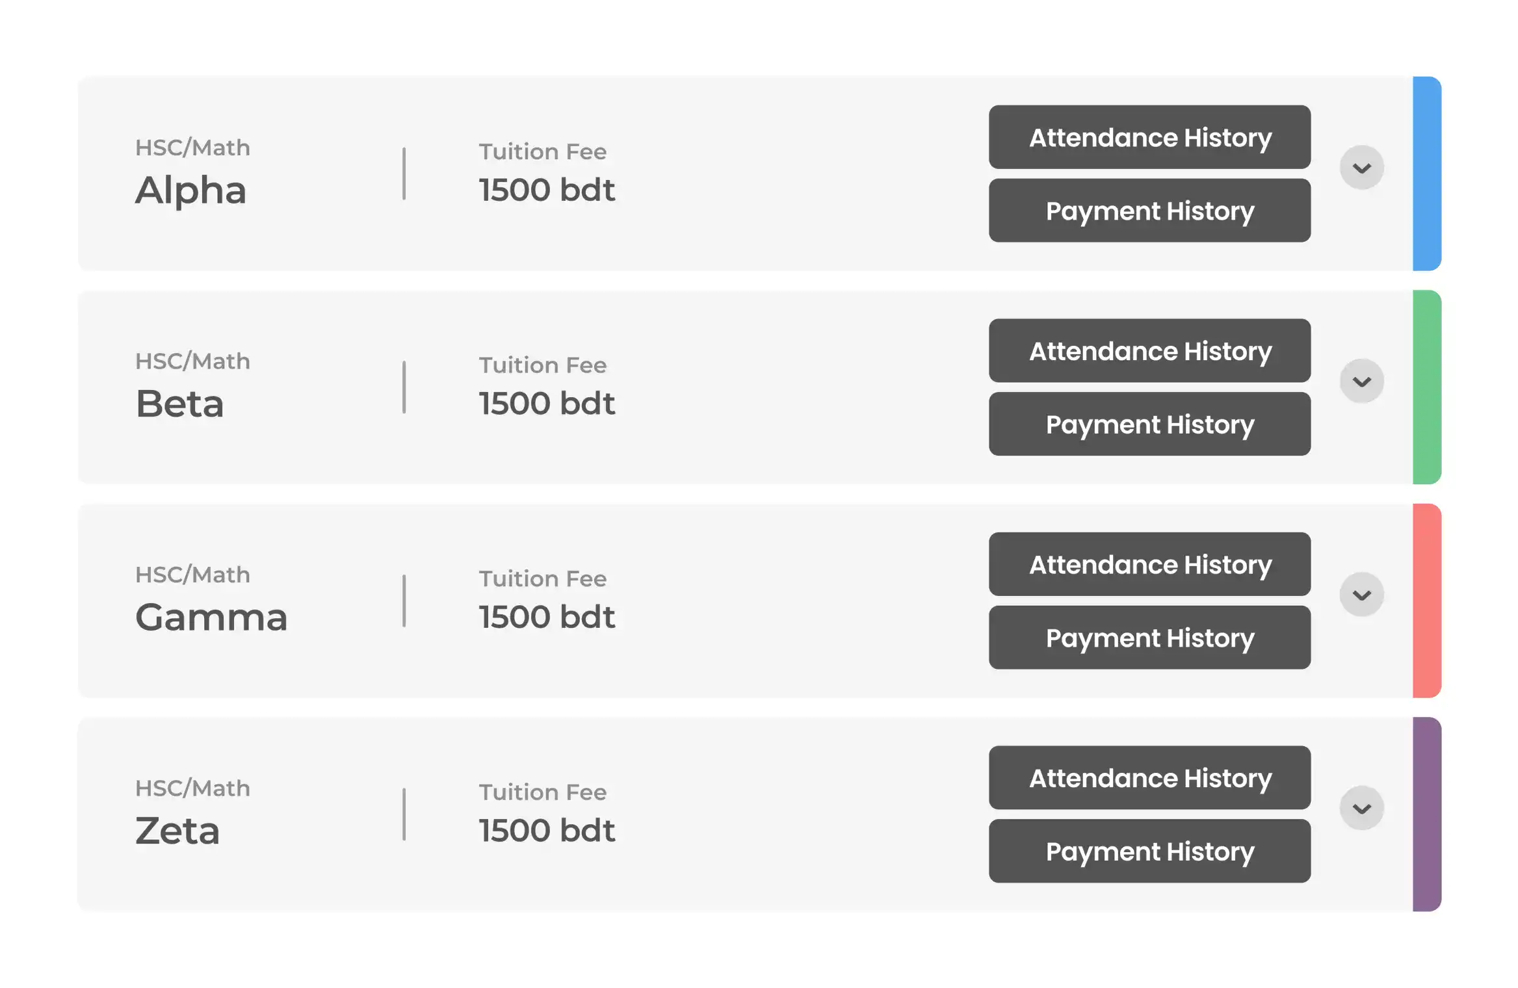Select the Alpha batch name
Image resolution: width=1518 pixels, height=988 pixels.
[x=190, y=190]
